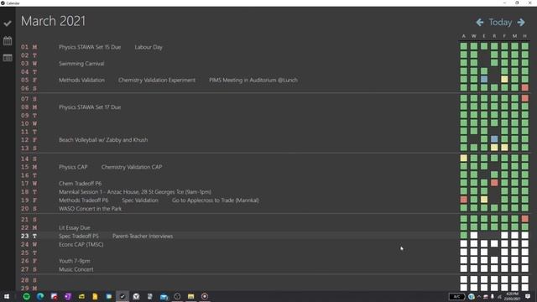Open WASO Concert in the Park event
Screen dimensions: 537x302
tap(90, 209)
